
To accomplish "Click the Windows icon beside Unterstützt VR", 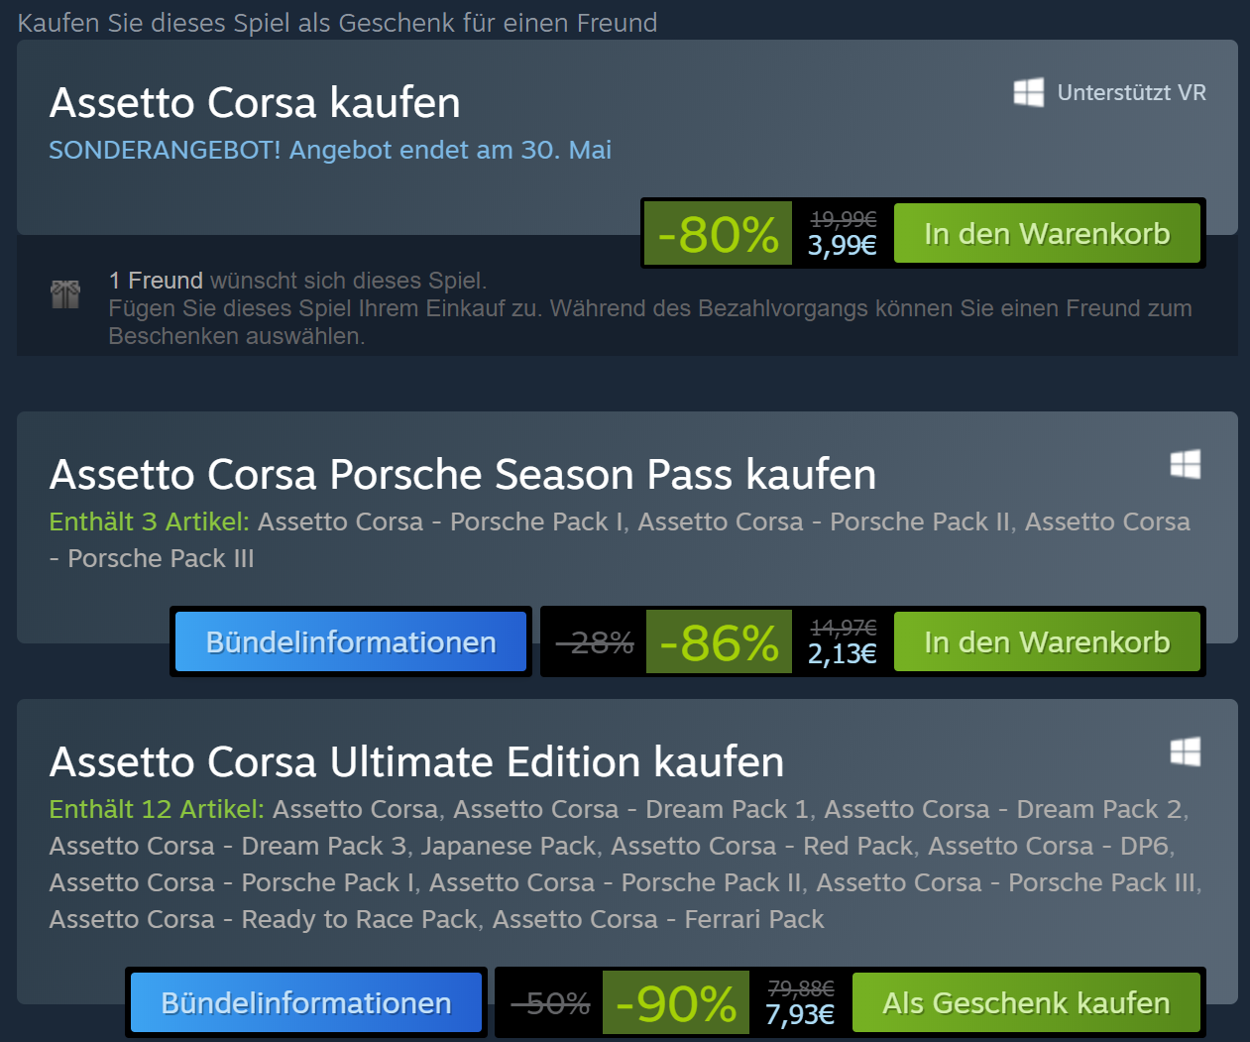I will tap(1028, 93).
